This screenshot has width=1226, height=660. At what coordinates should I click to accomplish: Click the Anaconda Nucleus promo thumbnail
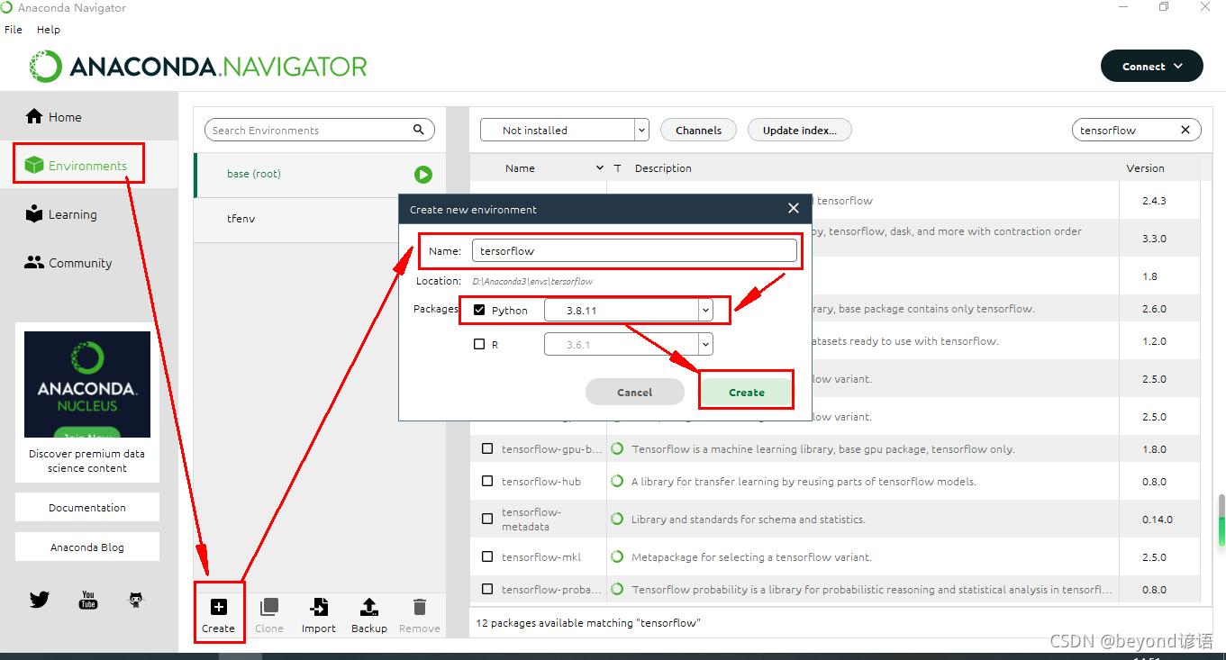coord(87,384)
